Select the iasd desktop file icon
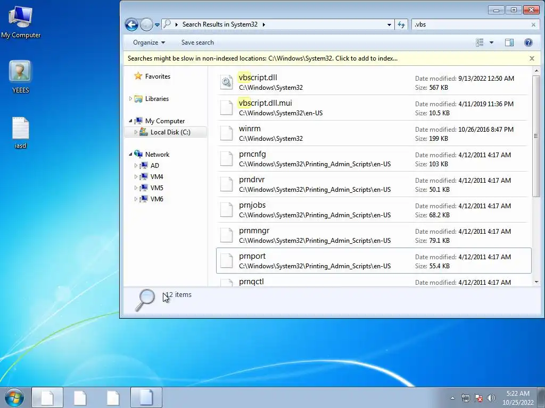 (x=21, y=132)
